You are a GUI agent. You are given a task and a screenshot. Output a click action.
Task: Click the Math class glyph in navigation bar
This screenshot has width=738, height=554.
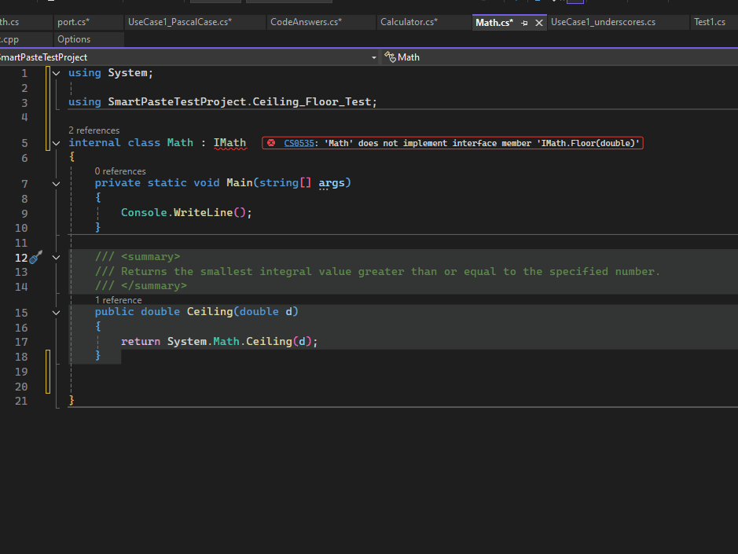(x=389, y=57)
